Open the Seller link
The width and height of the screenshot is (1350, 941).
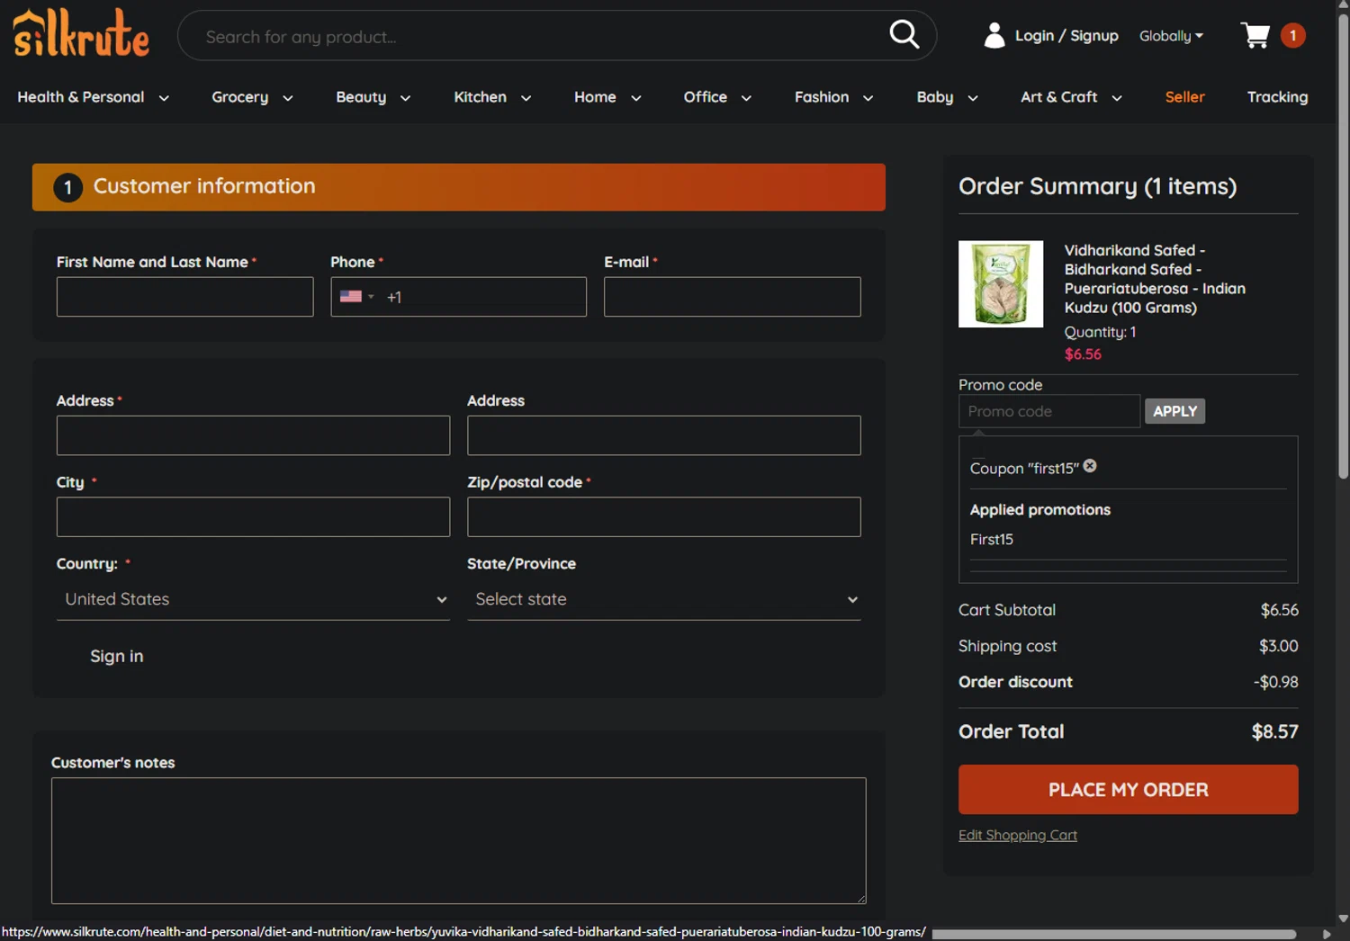click(1184, 97)
